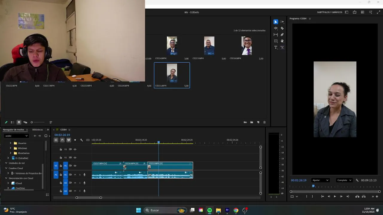The image size is (383, 215).
Task: Select the Ripple Edit tool
Action: 276,28
